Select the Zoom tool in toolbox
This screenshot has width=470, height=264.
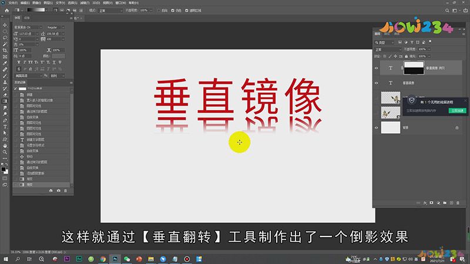pyautogui.click(x=5, y=152)
